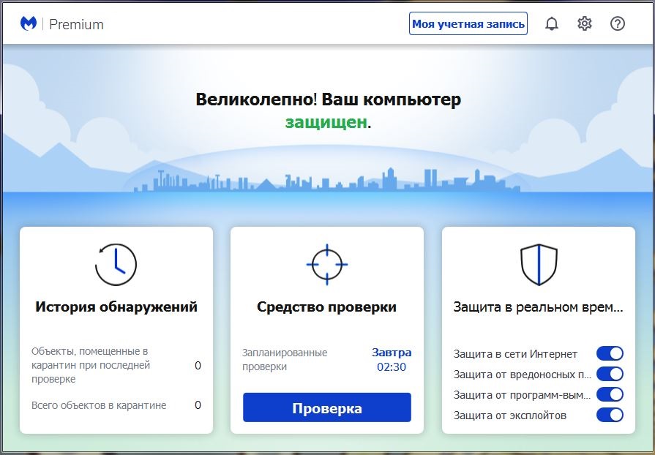This screenshot has width=655, height=455.
Task: Open the Средство проверки card title
Action: point(326,307)
